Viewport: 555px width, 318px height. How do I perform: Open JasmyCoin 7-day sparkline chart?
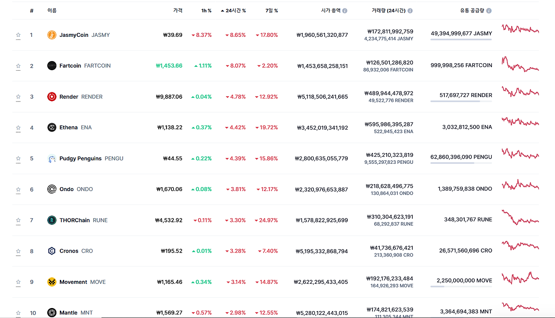[520, 29]
